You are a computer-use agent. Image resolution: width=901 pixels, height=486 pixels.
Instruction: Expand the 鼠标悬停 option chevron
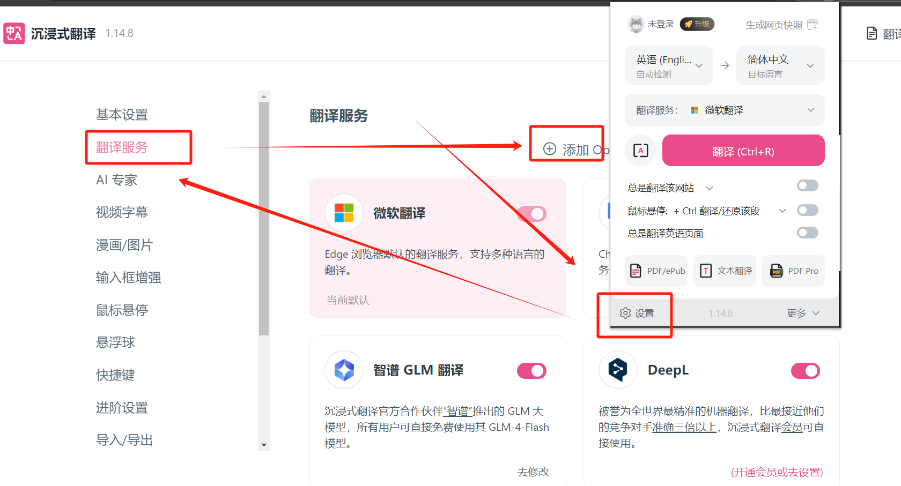pos(782,211)
